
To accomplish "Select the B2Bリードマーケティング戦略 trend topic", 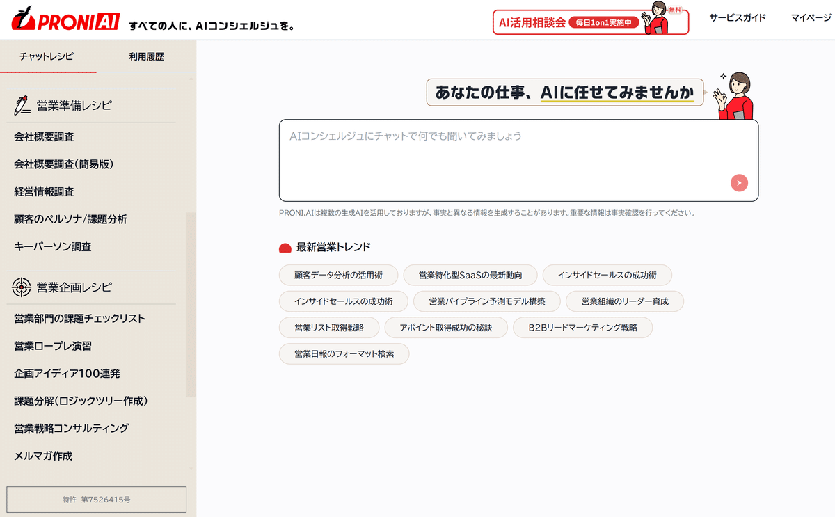I will [582, 327].
